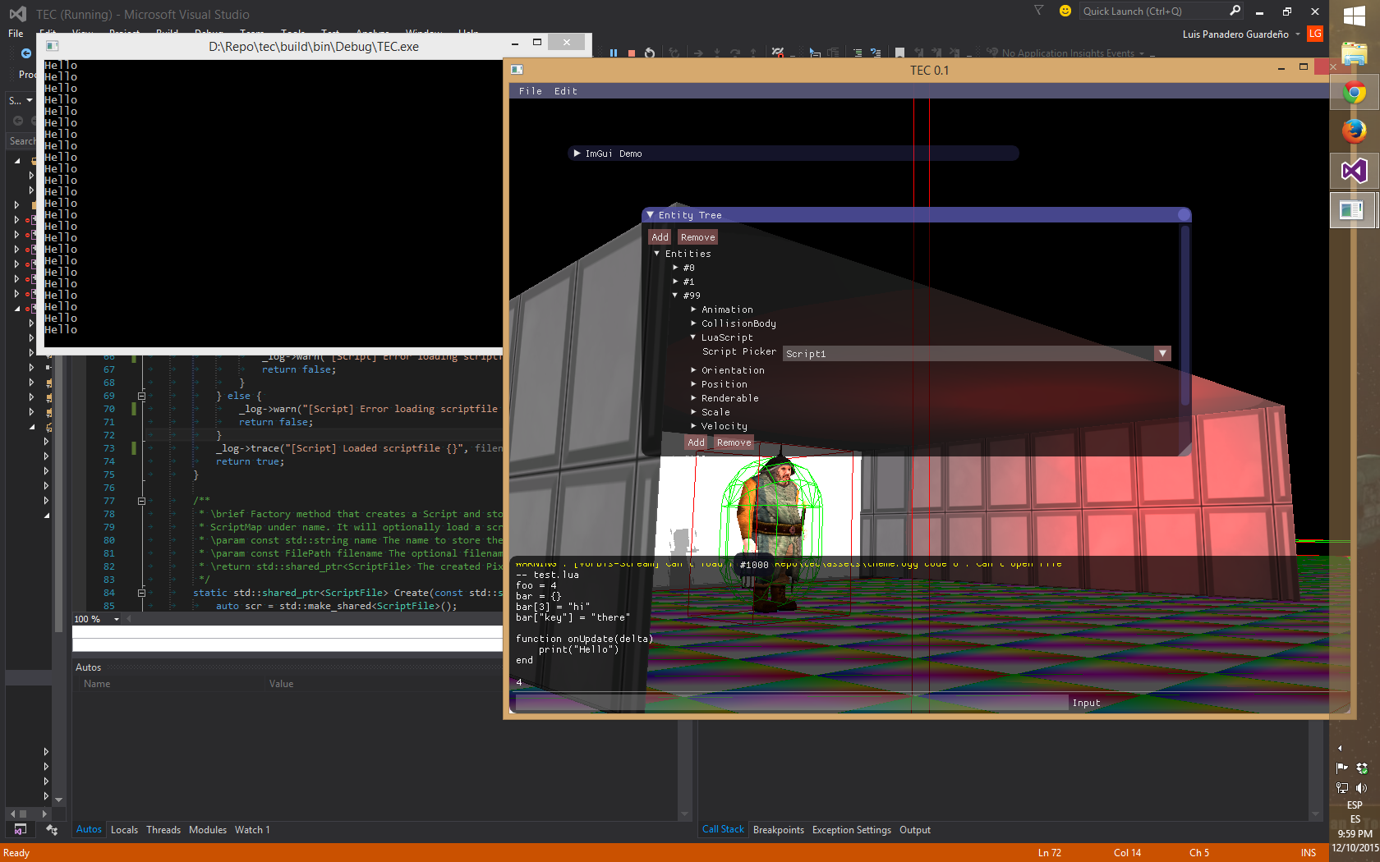Pause debugging with Break All button

pyautogui.click(x=614, y=53)
